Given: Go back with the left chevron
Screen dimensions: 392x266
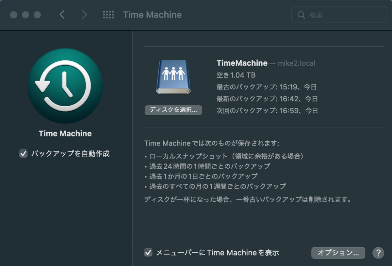Looking at the screenshot, I should point(62,15).
